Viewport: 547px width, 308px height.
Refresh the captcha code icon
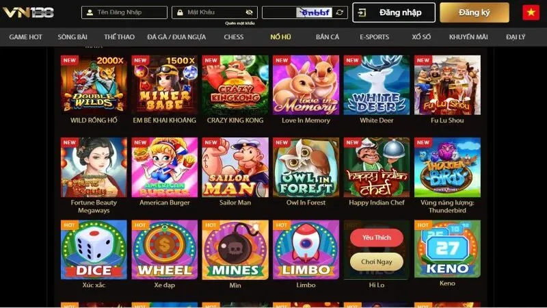pos(339,12)
